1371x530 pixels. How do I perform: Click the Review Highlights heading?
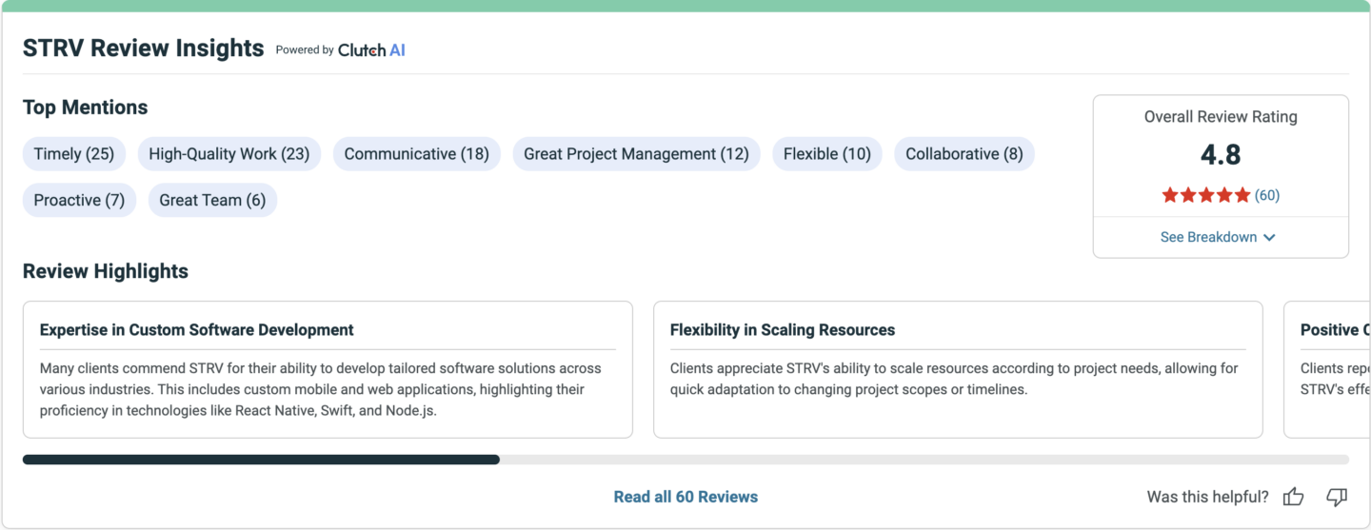point(106,271)
